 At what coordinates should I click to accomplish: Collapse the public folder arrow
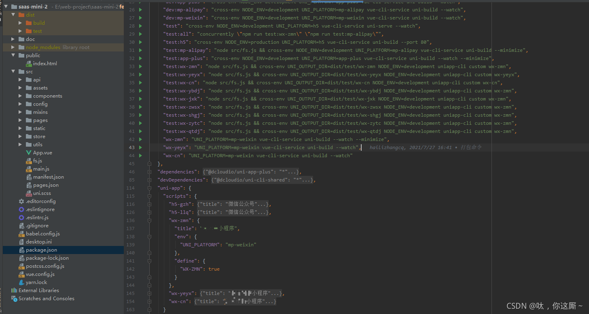tap(13, 56)
